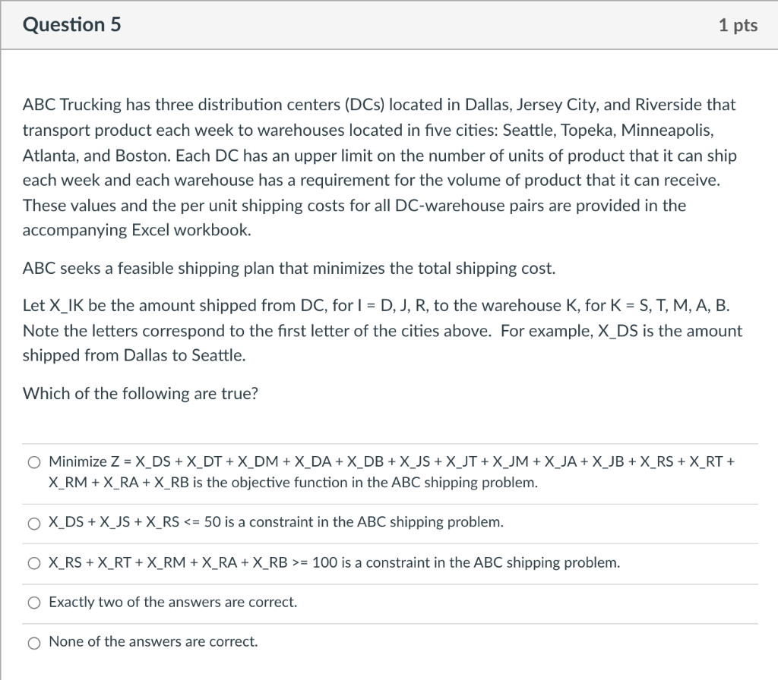The height and width of the screenshot is (680, 778).
Task: Click the 'Question 5' header title
Action: click(x=72, y=24)
